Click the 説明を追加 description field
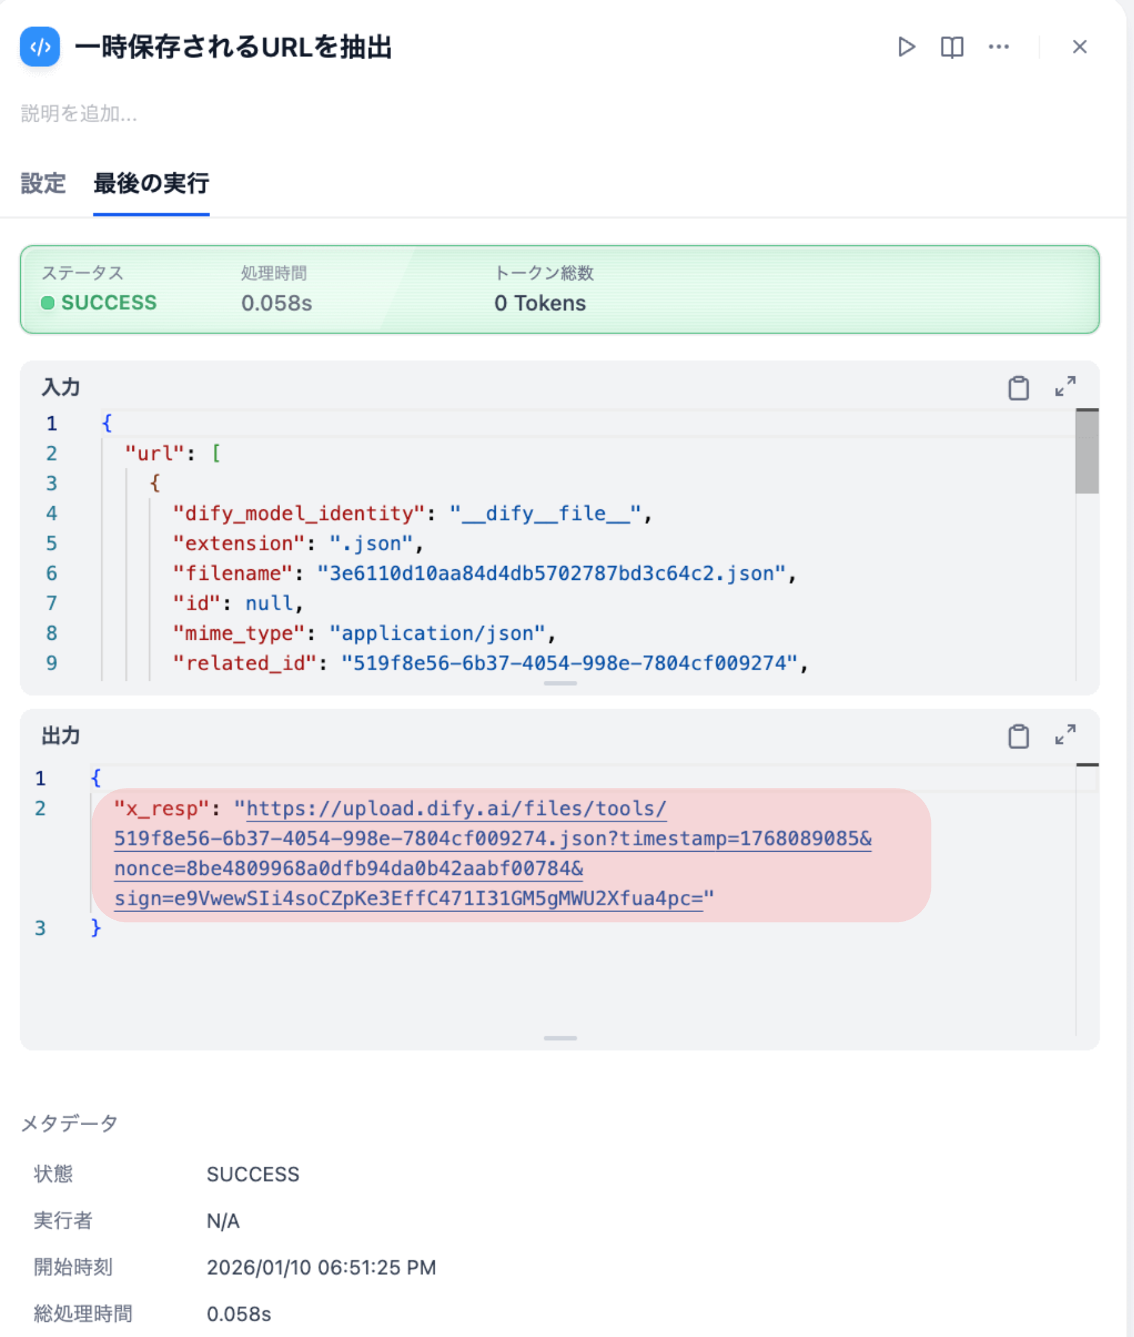Image resolution: width=1134 pixels, height=1337 pixels. click(x=79, y=113)
